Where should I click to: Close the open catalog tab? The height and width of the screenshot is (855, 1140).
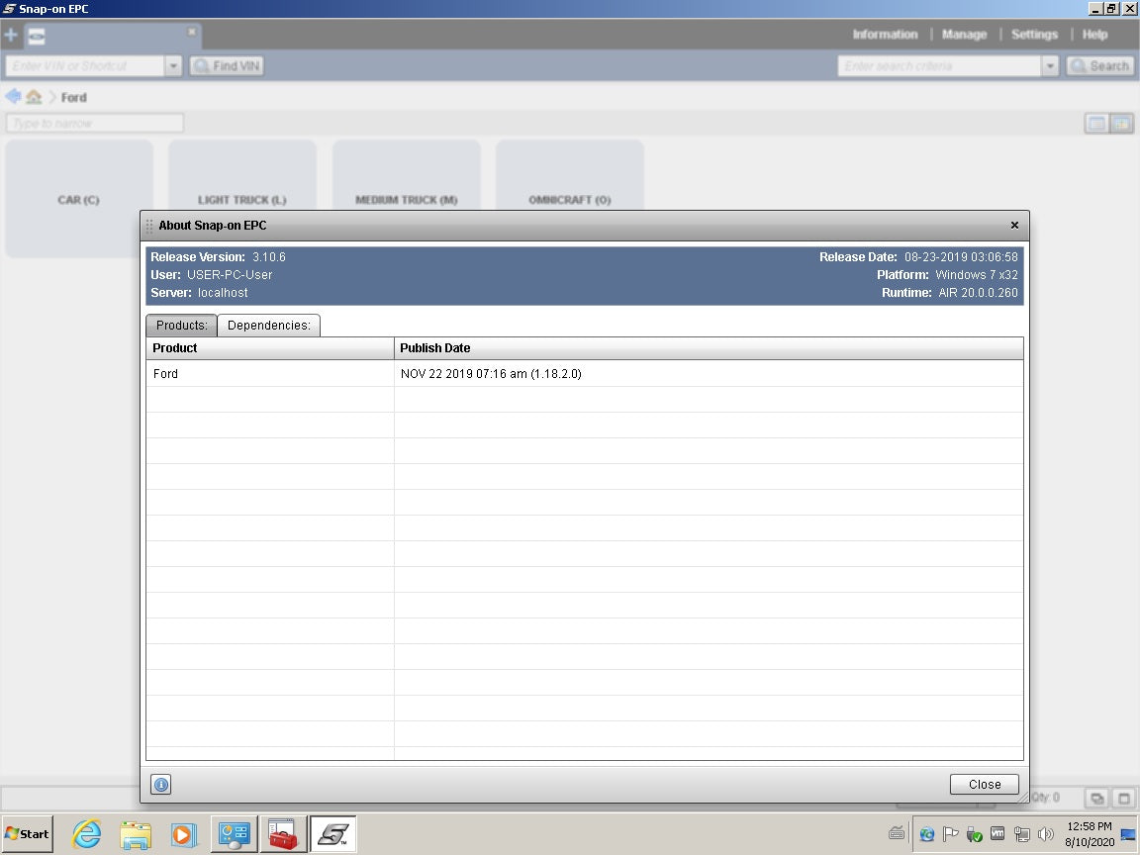click(192, 32)
